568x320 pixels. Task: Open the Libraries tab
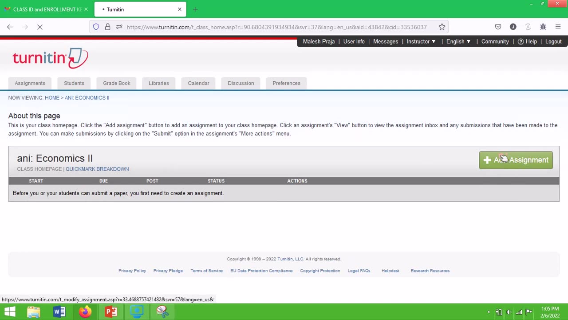(x=159, y=83)
